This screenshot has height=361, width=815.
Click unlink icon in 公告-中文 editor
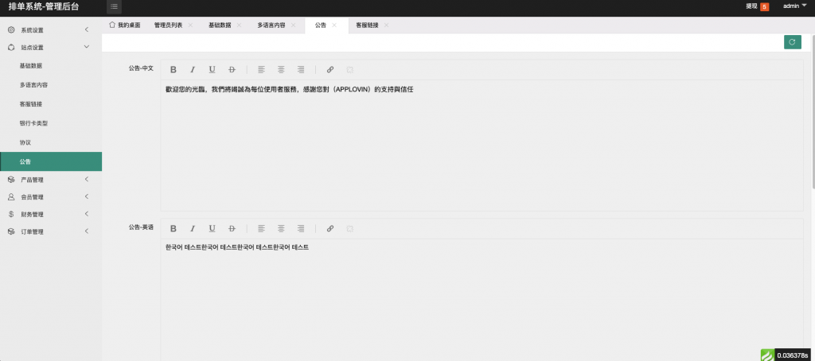pos(350,70)
